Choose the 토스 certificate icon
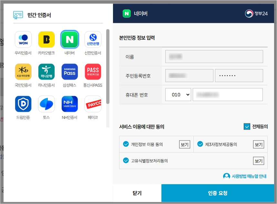277x204 pixels. coord(46,104)
